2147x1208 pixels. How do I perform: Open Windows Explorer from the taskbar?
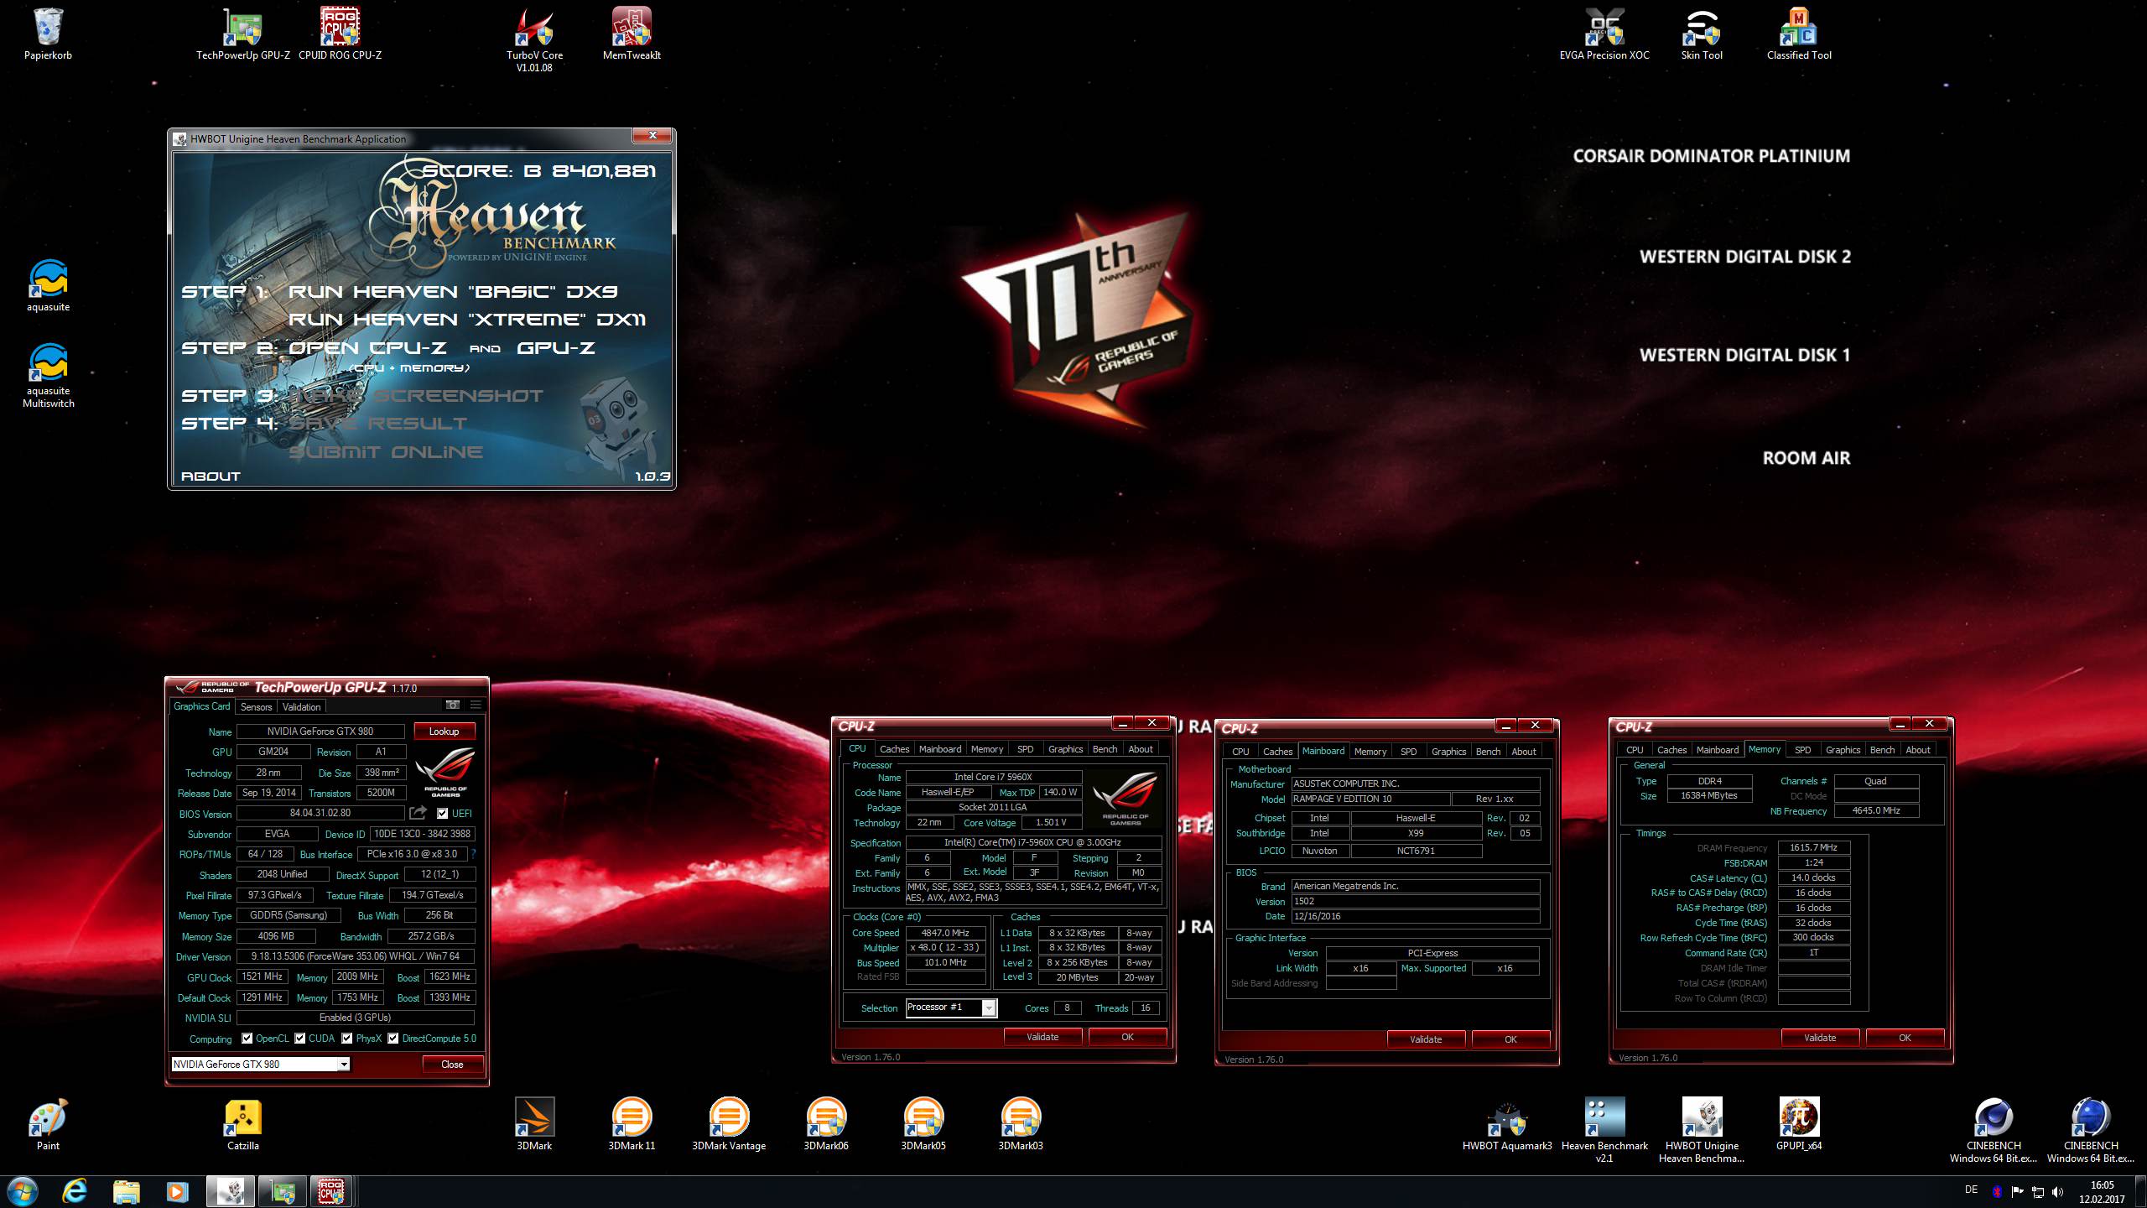(x=126, y=1192)
